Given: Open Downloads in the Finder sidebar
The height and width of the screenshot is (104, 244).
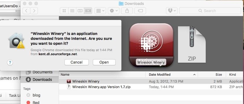Looking at the screenshot, I should tap(40, 80).
